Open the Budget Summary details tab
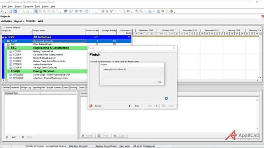The width and height of the screenshot is (264, 148). point(54,88)
